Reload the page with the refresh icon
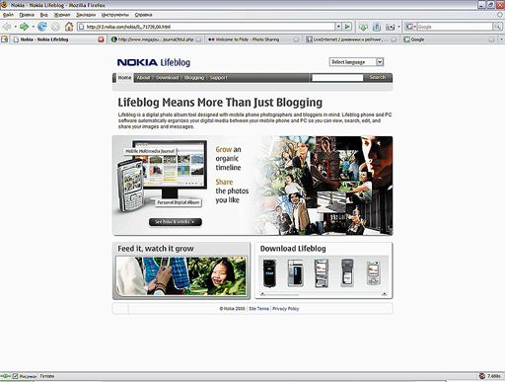Screen dimensions: 505x382 point(42,27)
